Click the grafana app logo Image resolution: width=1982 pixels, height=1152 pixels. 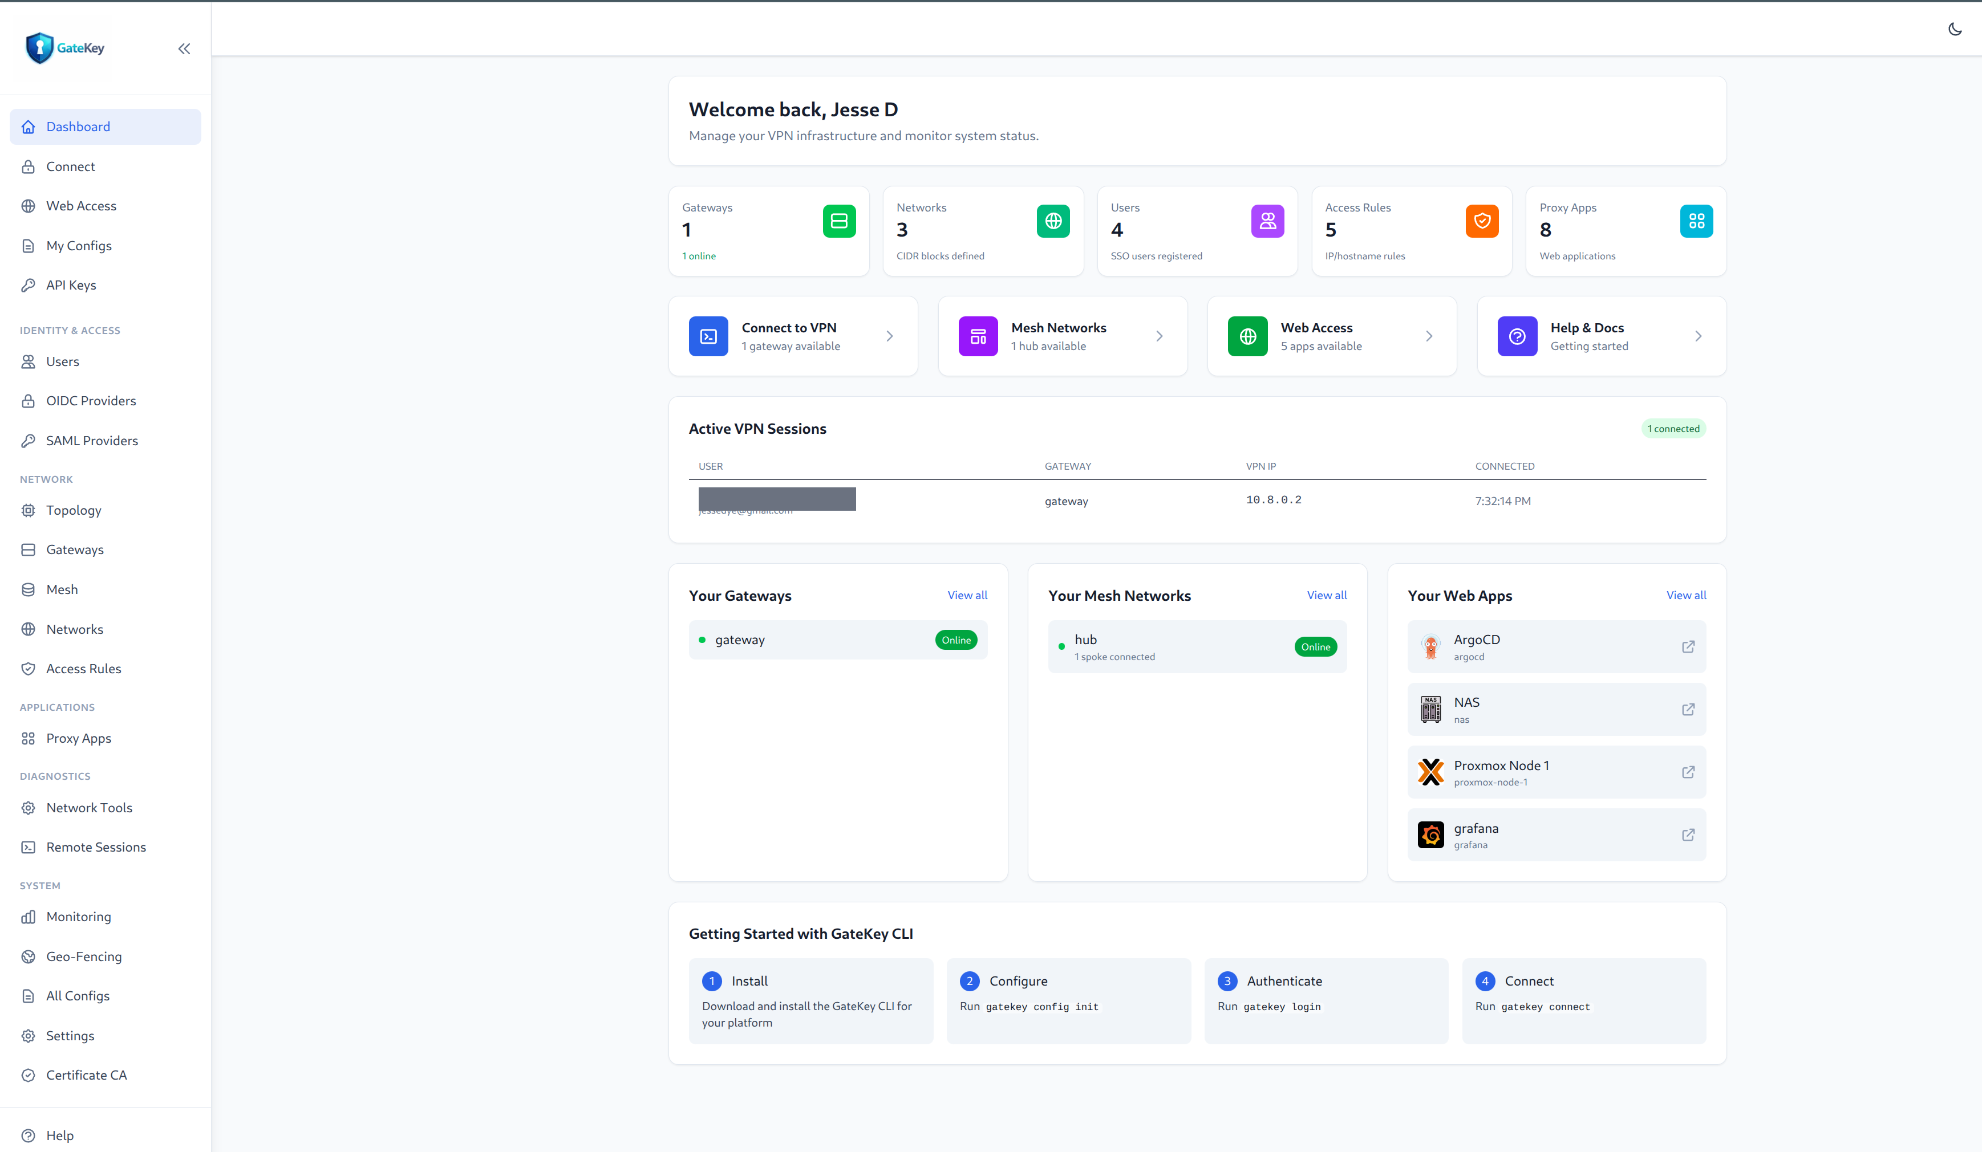click(x=1430, y=835)
